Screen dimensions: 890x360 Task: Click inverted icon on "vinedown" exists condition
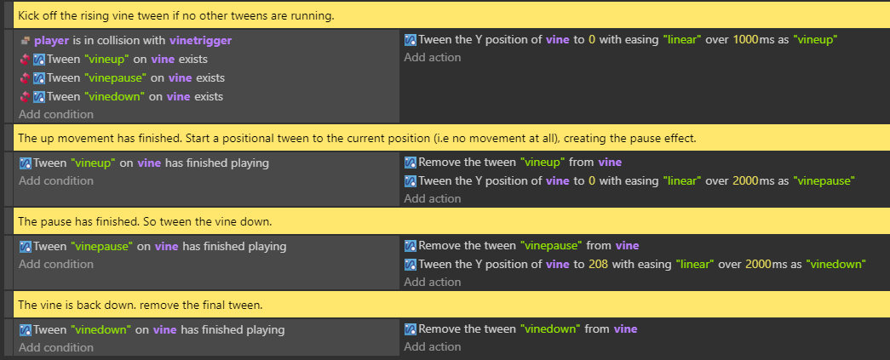pos(25,97)
